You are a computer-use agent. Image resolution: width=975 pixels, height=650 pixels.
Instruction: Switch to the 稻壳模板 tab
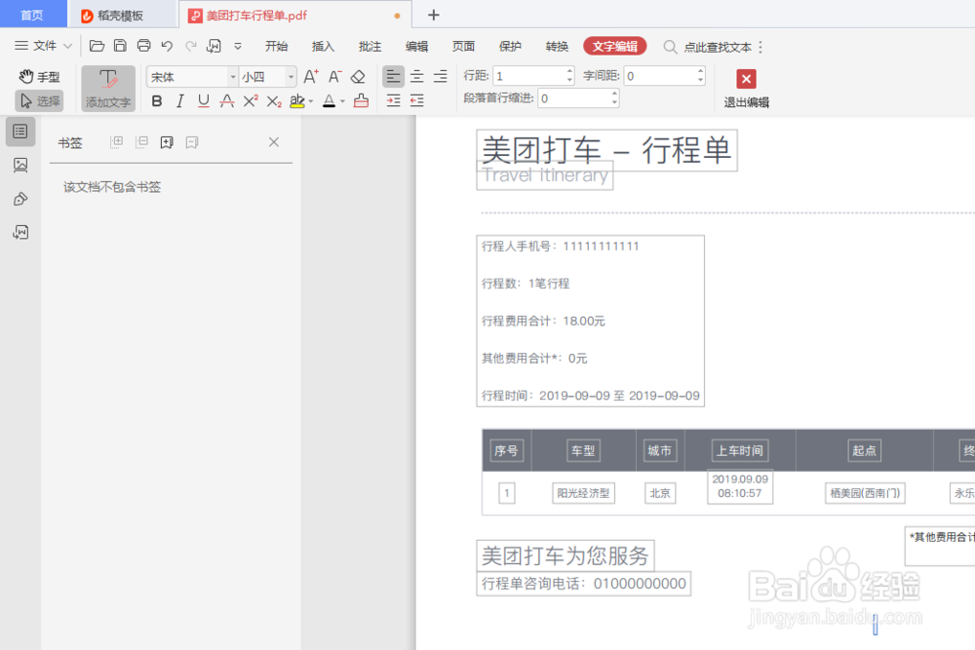click(121, 16)
